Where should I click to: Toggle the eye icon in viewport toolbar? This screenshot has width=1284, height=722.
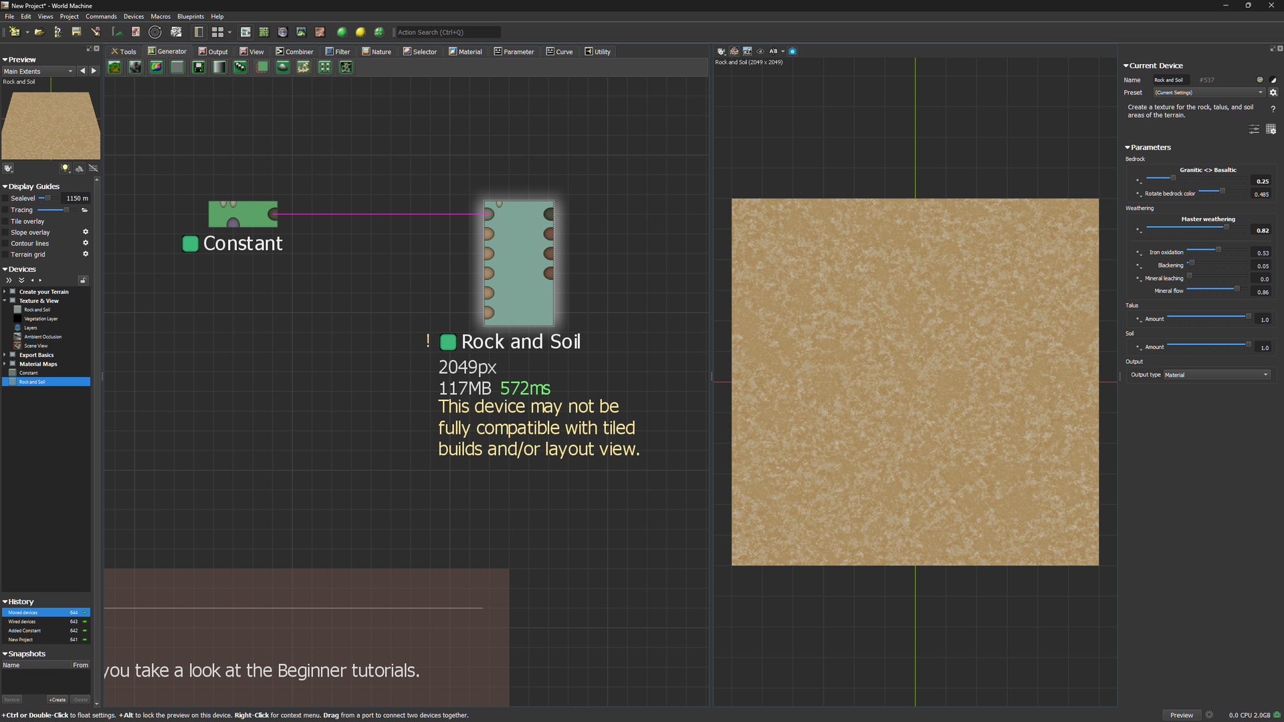tap(760, 51)
